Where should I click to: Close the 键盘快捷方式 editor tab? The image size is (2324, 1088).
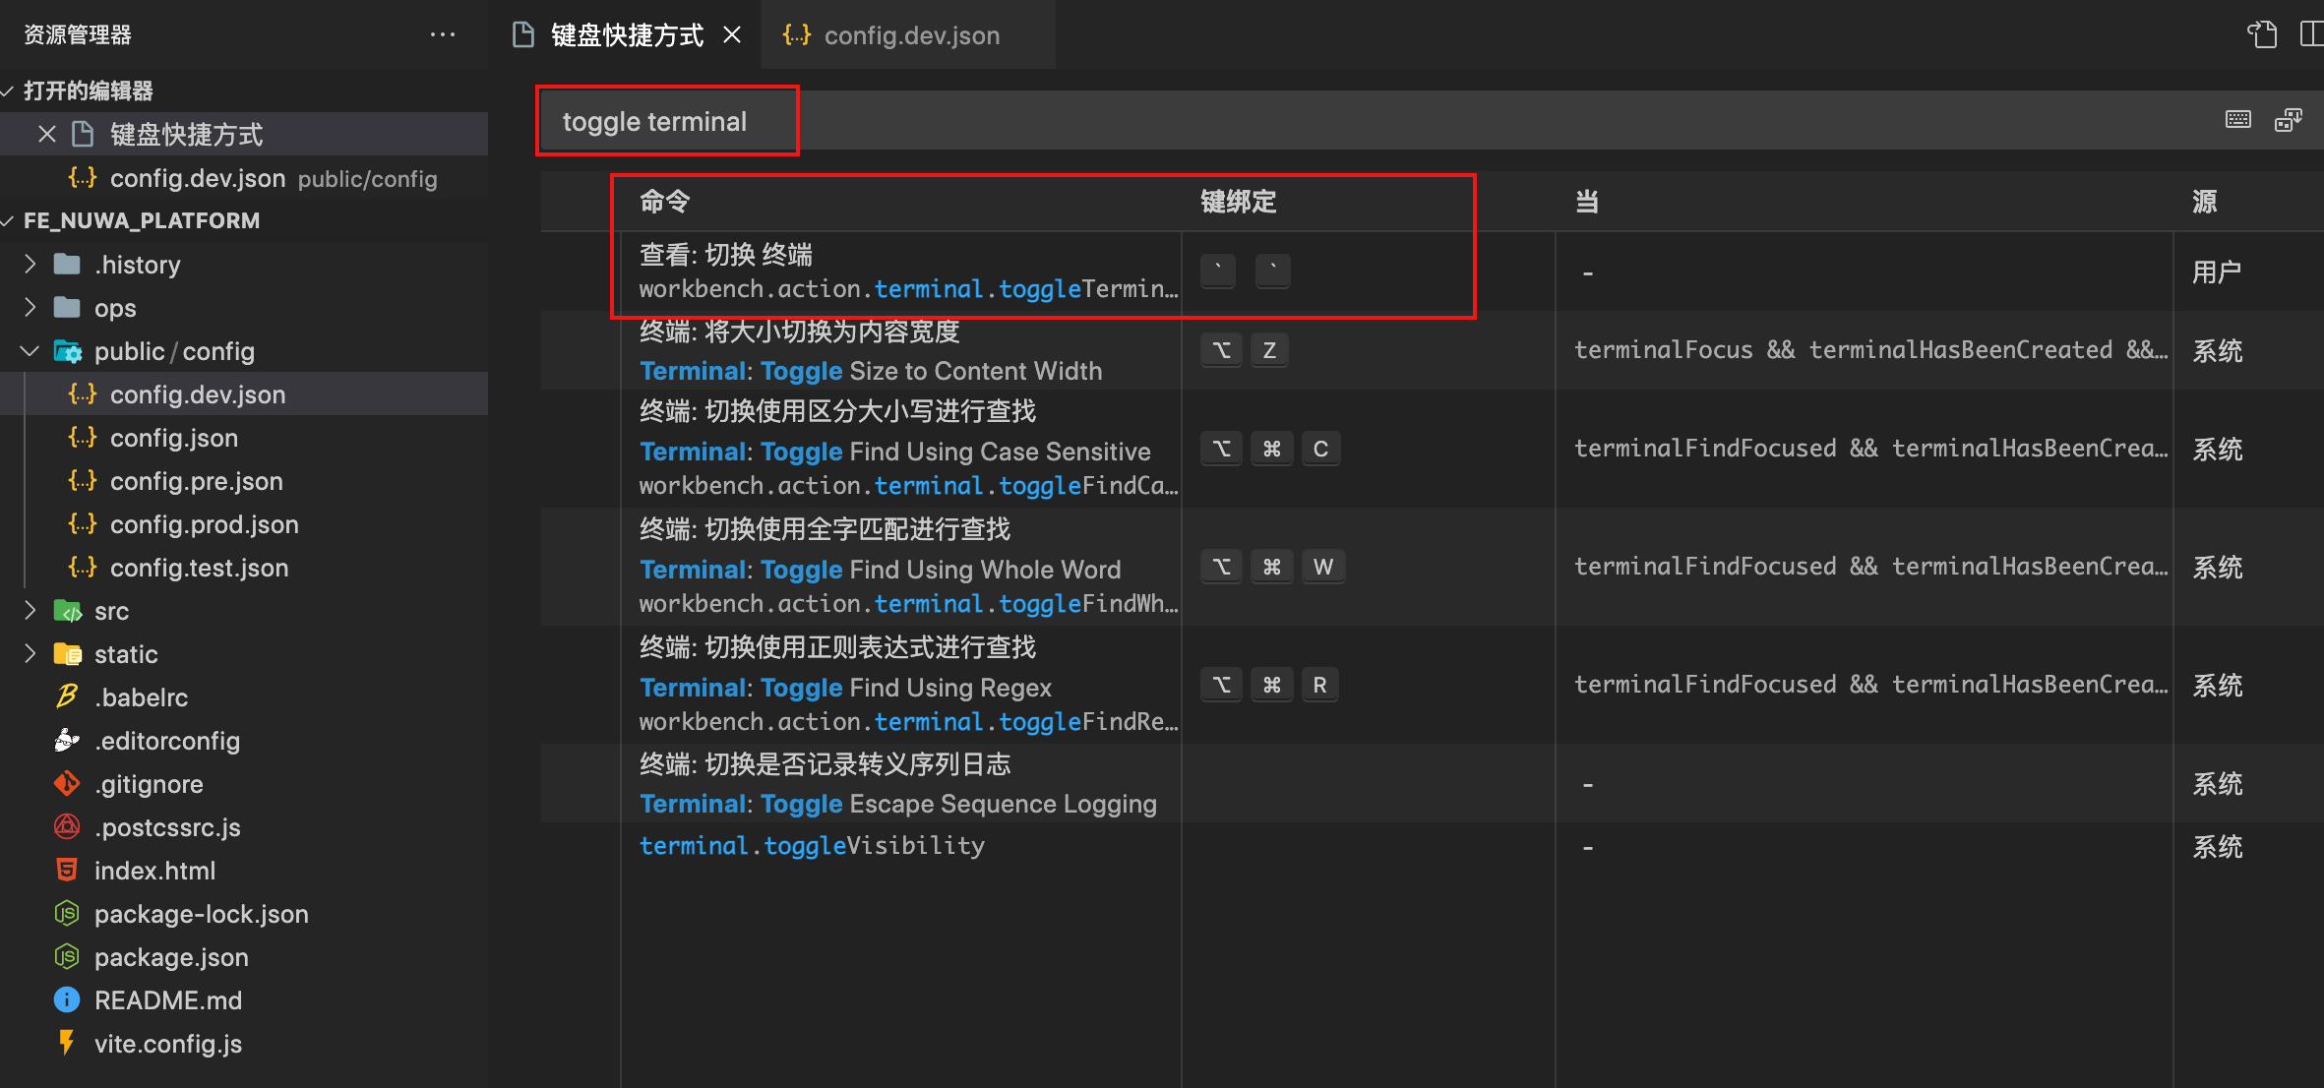click(732, 35)
